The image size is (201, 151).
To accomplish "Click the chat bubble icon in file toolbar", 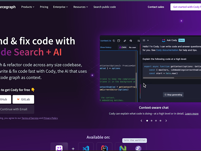I will (131, 41).
